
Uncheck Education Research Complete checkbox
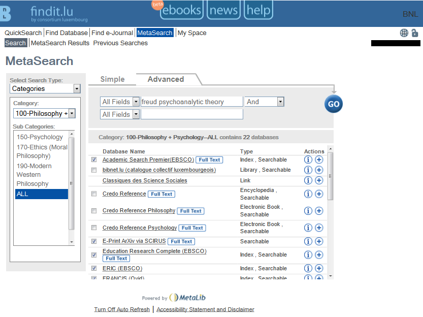pyautogui.click(x=94, y=255)
